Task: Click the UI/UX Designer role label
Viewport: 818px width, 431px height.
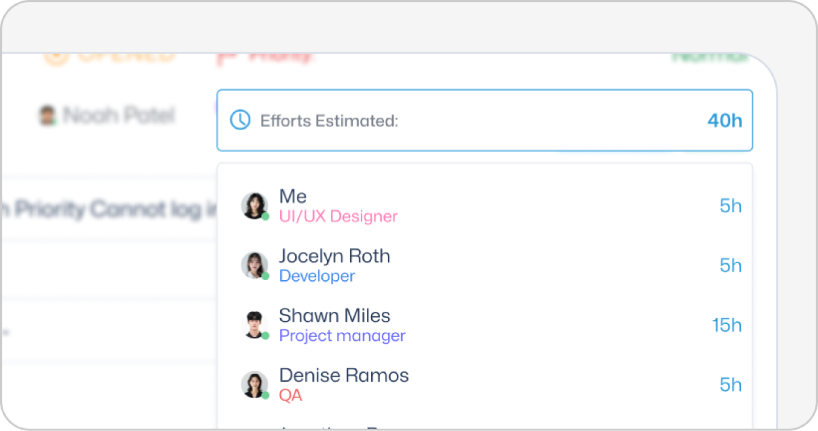Action: tap(338, 216)
